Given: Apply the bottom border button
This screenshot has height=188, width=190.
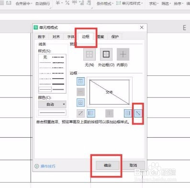Looking at the screenshot, I should click(80, 102).
